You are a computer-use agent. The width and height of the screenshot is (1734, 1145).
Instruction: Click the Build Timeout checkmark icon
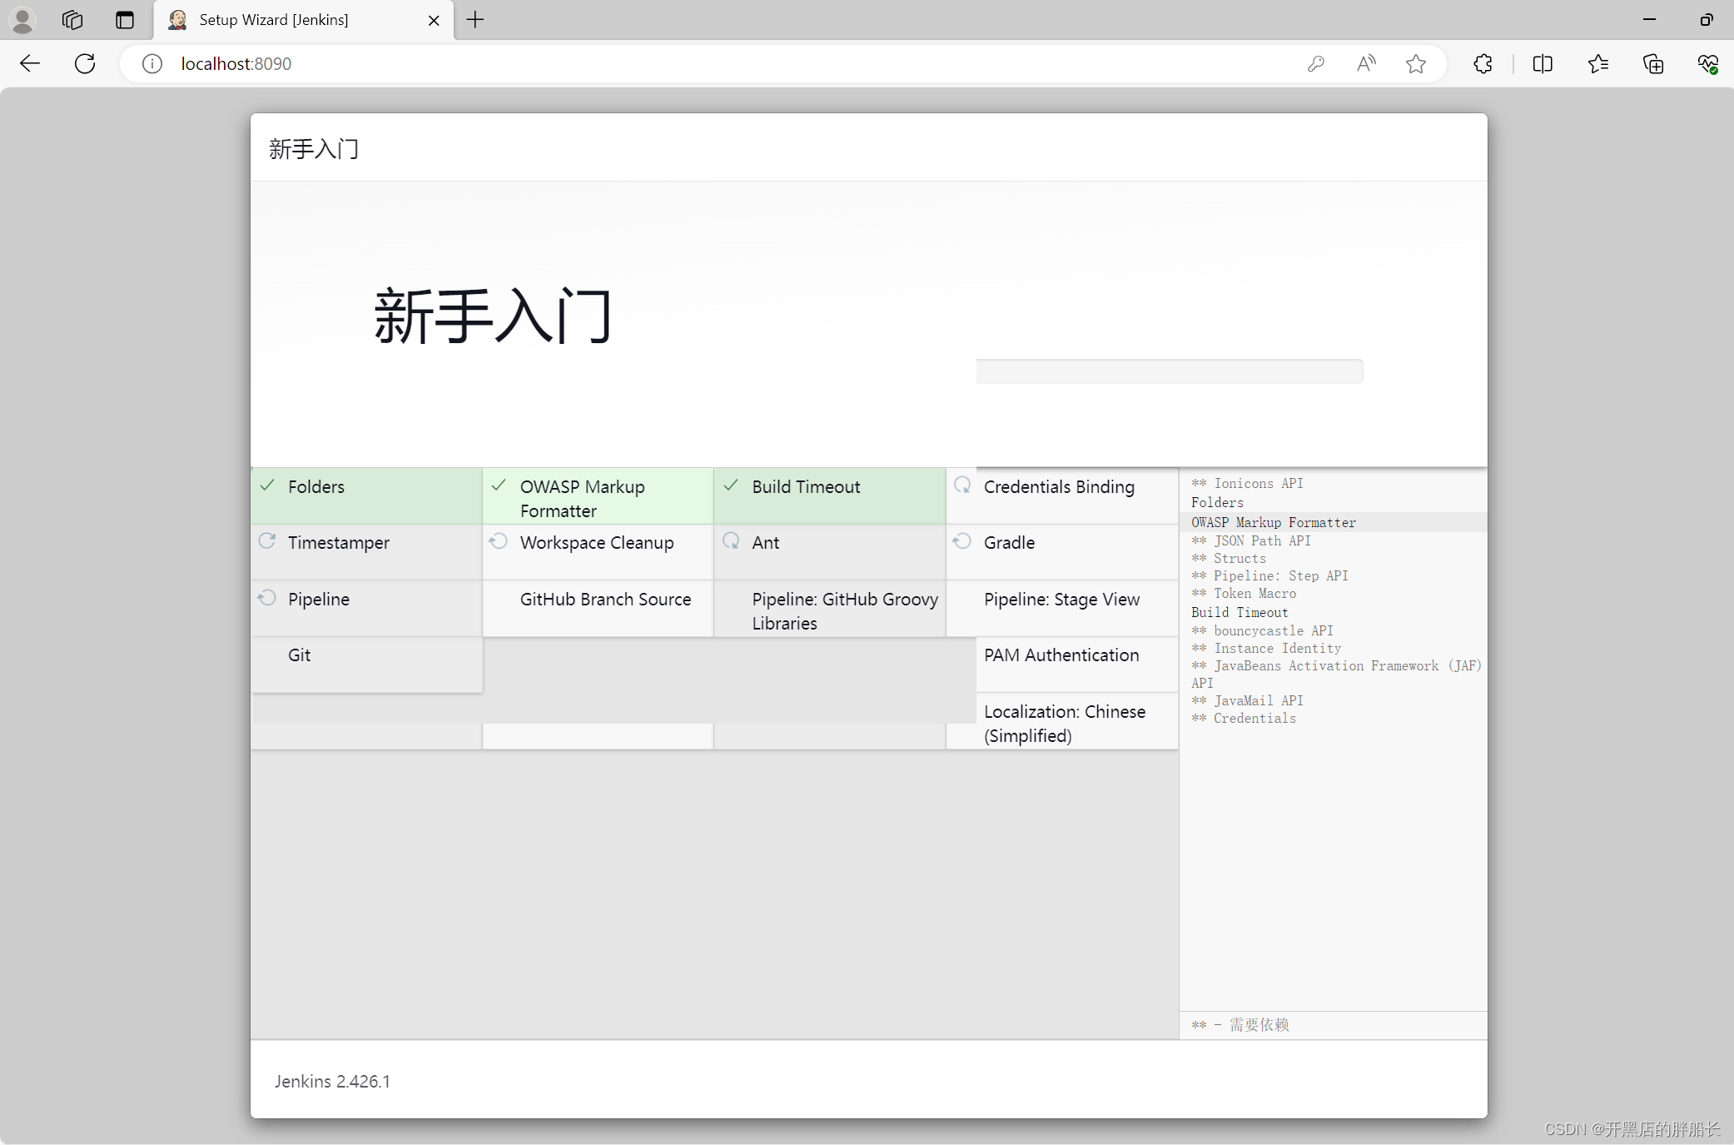point(731,485)
